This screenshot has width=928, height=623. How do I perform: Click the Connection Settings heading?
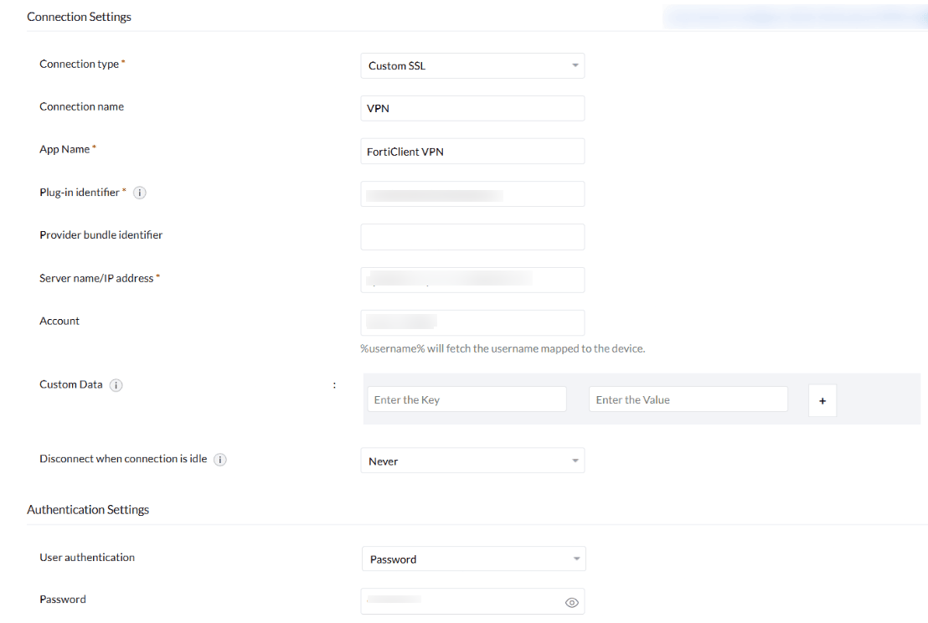79,17
